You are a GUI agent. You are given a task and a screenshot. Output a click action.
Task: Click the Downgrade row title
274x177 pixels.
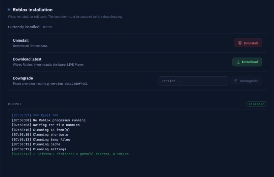click(23, 78)
